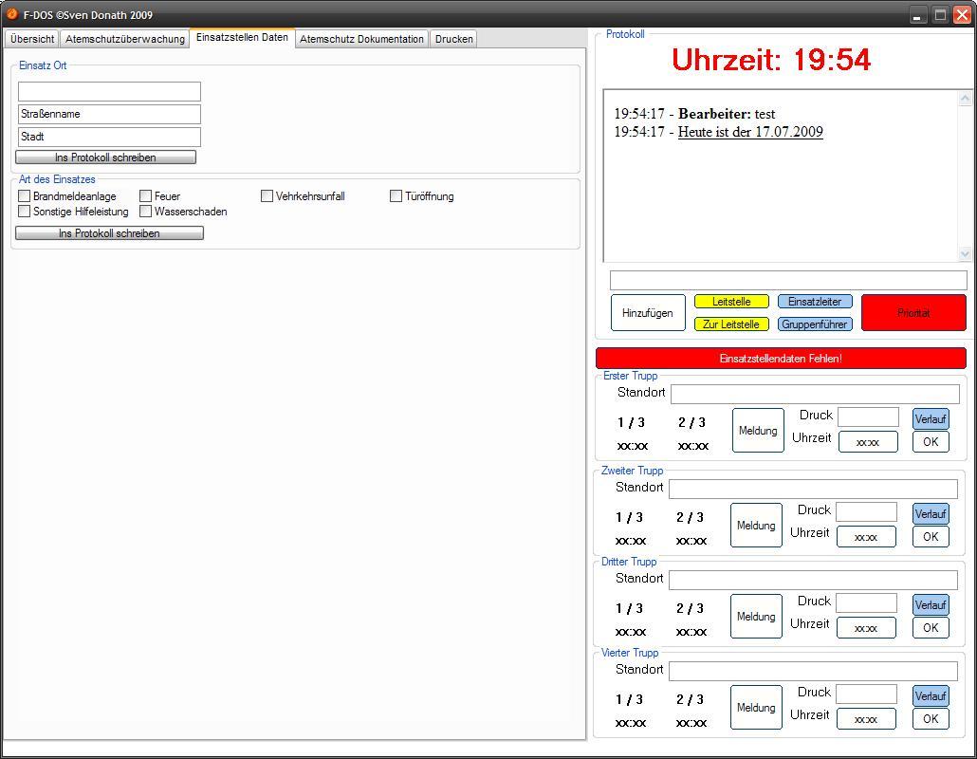The height and width of the screenshot is (759, 977).
Task: Confirm with OK for Vierter Trupp
Action: (931, 718)
